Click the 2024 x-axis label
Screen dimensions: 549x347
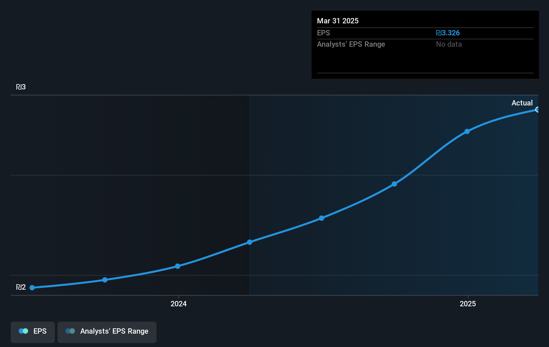point(179,304)
